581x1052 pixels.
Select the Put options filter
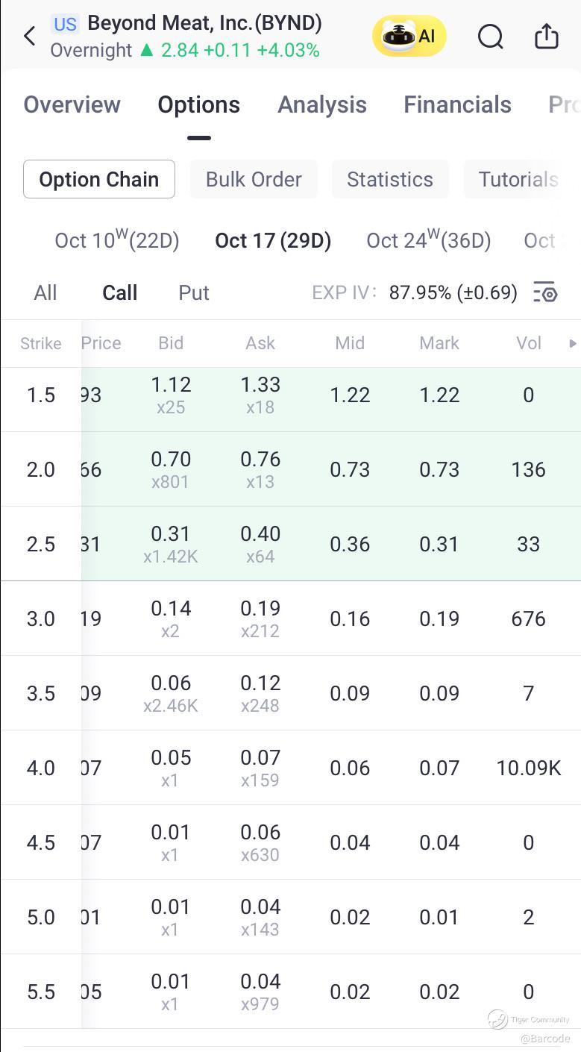tap(194, 292)
